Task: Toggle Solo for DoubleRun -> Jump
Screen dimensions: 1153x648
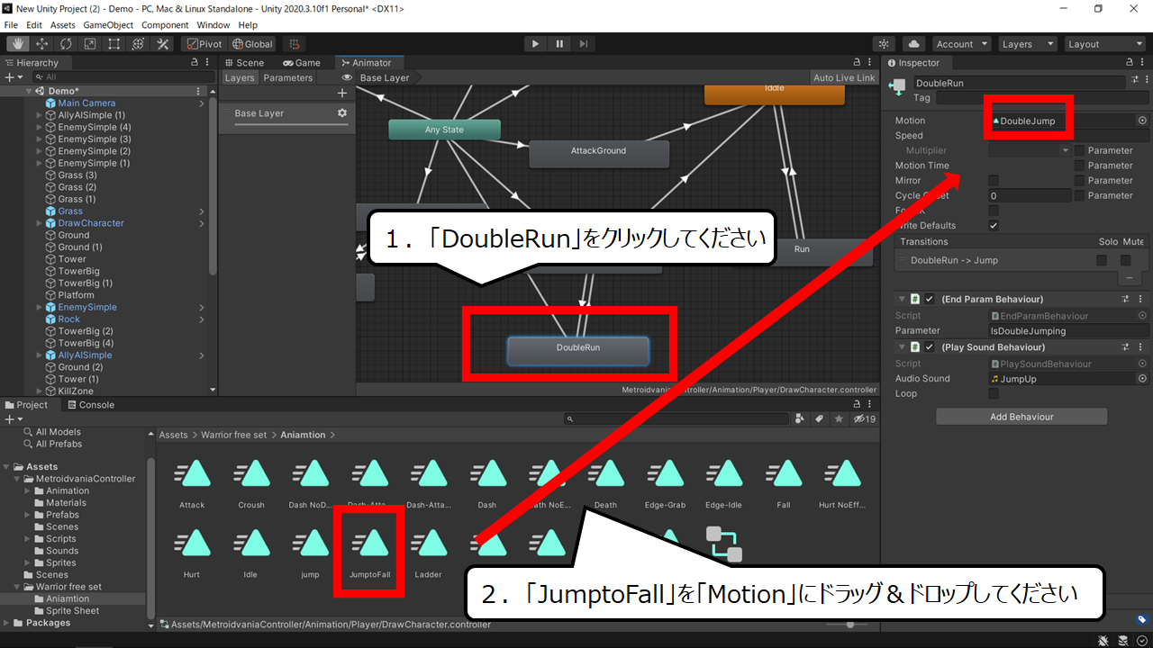Action: tap(1102, 260)
